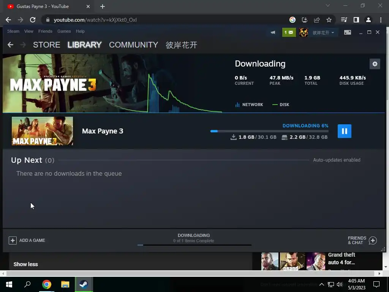Open Friends & Chat plus icon
The image size is (389, 292).
coord(373,240)
